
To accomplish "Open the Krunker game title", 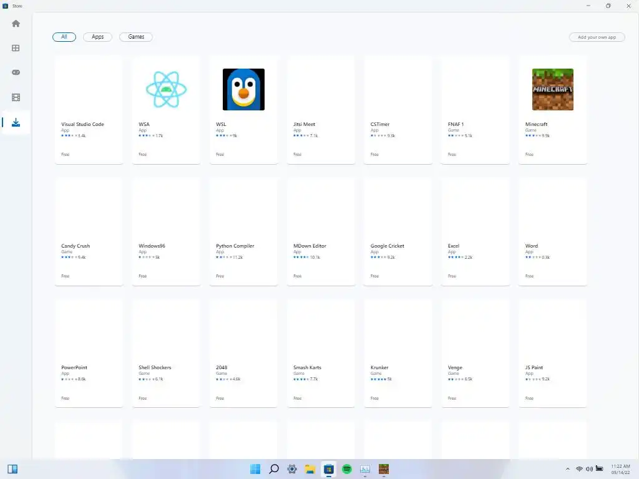I will (x=379, y=367).
